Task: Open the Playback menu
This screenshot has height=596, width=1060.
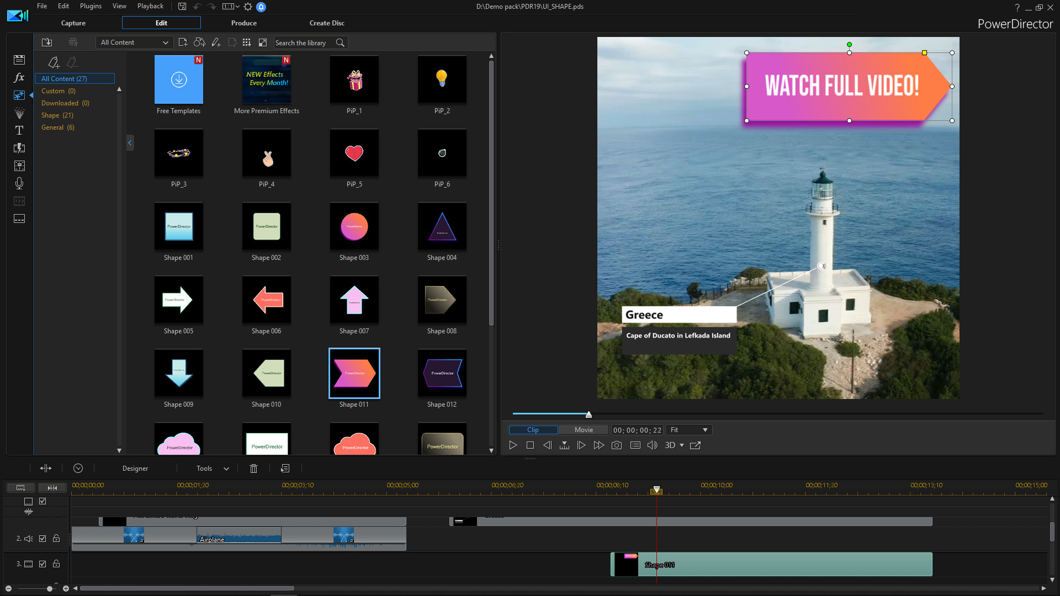Action: [150, 6]
